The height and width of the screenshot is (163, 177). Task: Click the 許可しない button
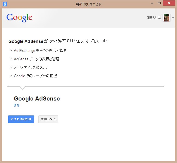click(x=48, y=119)
